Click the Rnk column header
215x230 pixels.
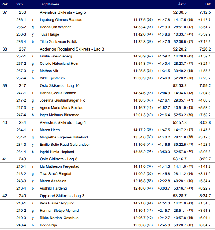[x=5, y=5]
